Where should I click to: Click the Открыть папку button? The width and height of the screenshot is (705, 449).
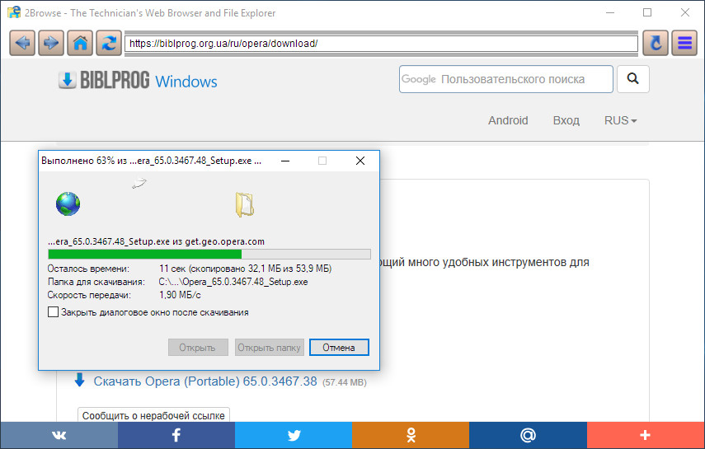pyautogui.click(x=270, y=348)
